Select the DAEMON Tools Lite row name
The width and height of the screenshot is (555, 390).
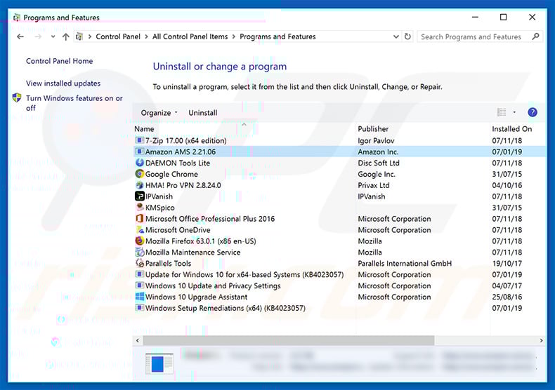(178, 163)
